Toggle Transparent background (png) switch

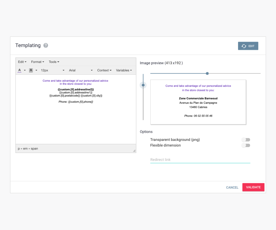(246, 140)
